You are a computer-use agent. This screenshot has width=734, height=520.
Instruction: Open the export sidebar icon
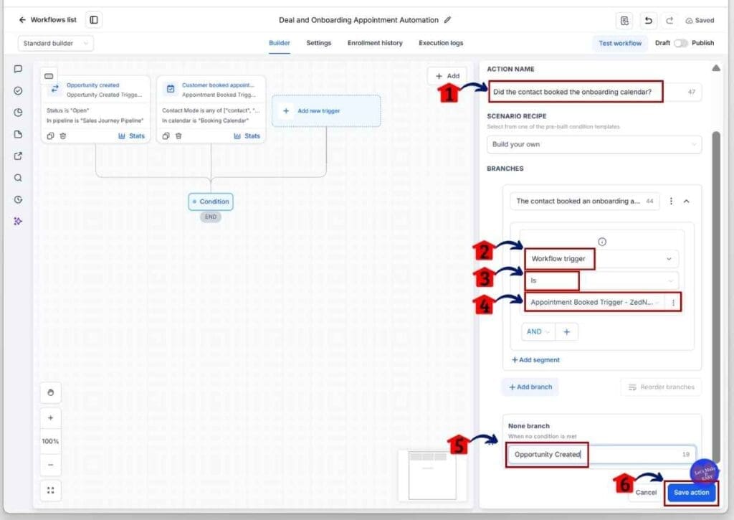coord(18,156)
